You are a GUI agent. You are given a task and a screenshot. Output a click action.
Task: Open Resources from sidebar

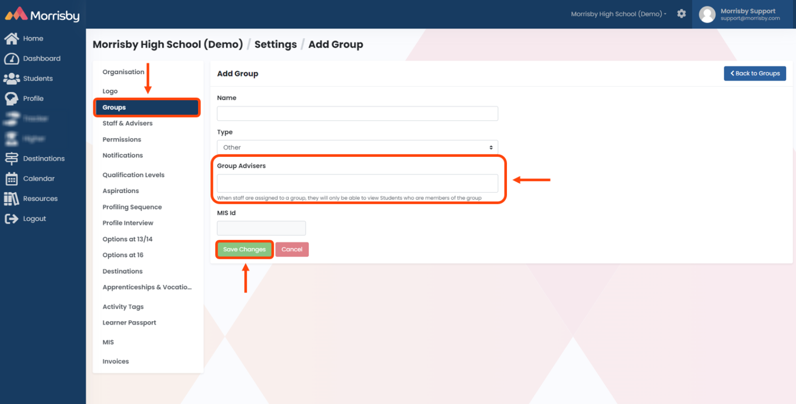40,199
